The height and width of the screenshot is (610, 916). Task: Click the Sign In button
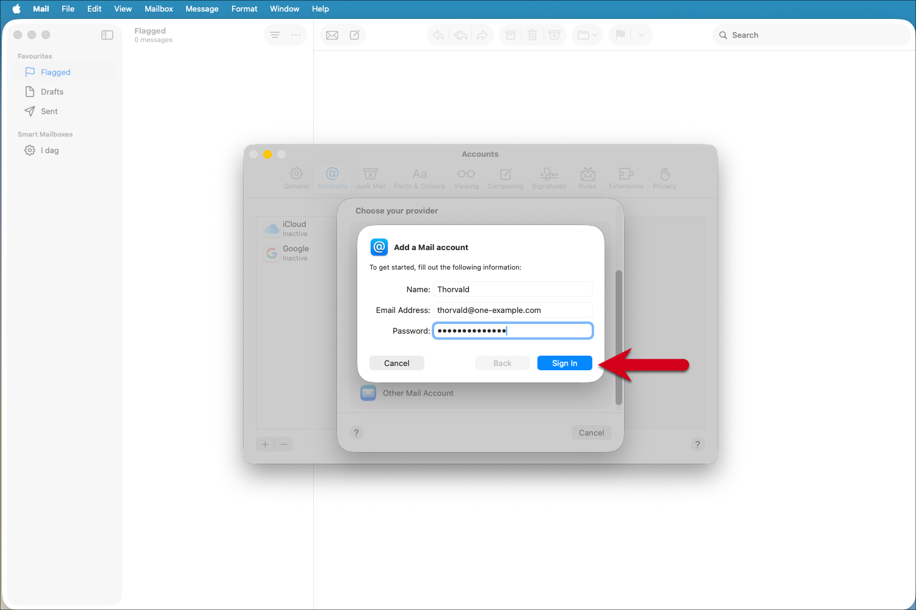click(564, 362)
